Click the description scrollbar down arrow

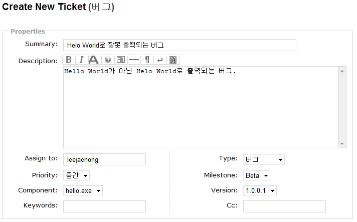point(342,144)
